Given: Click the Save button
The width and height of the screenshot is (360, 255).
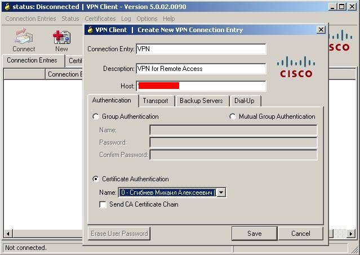Looking at the screenshot, I should [x=255, y=234].
